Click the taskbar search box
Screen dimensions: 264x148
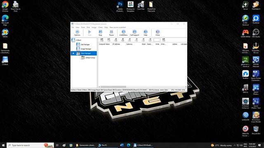click(30, 145)
